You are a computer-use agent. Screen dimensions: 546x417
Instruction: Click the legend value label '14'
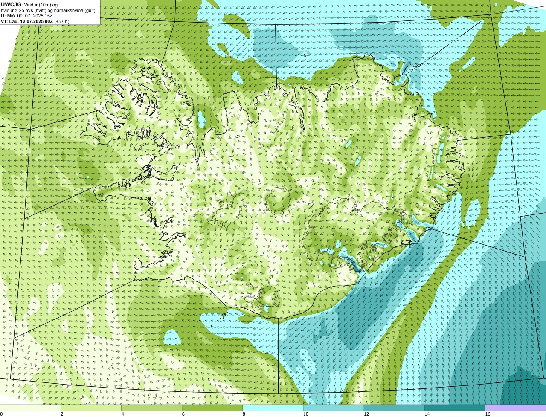tap(427, 414)
